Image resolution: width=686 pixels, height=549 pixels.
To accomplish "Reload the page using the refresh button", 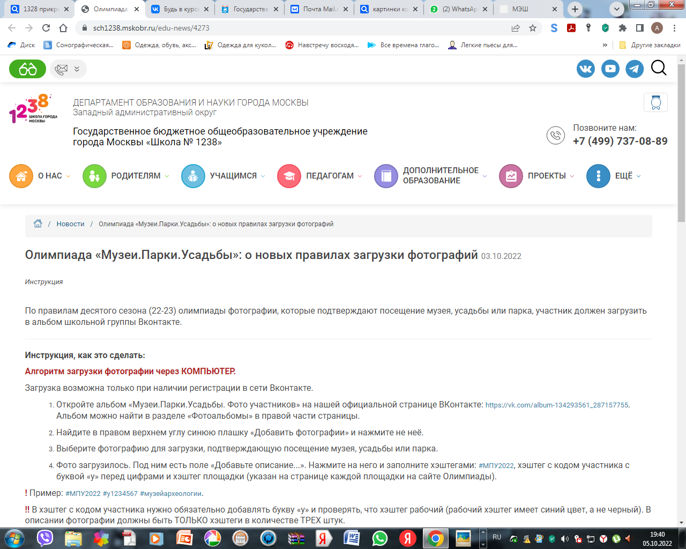I will [46, 28].
